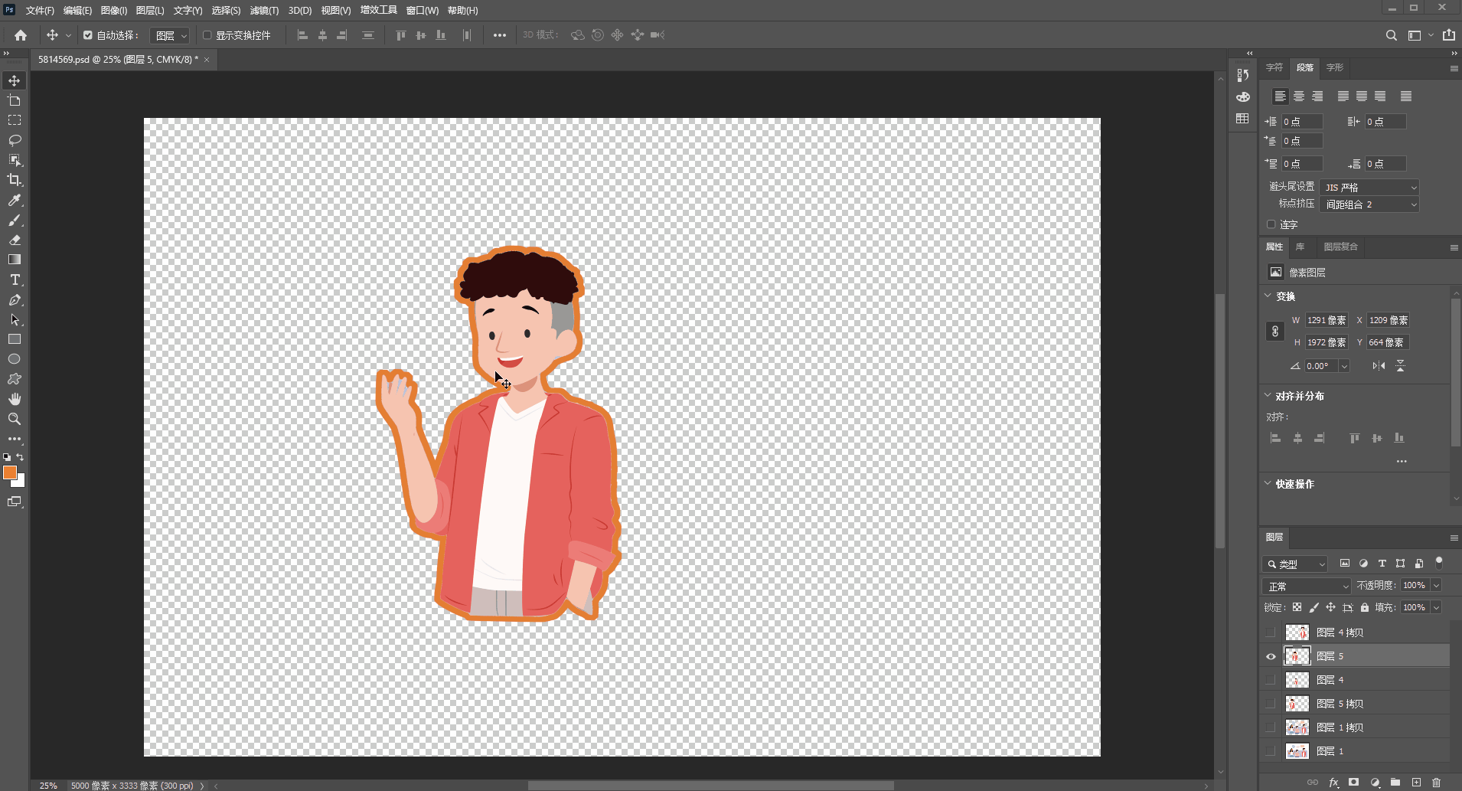The image size is (1462, 791).
Task: Select the Eyedropper tool
Action: pos(15,200)
